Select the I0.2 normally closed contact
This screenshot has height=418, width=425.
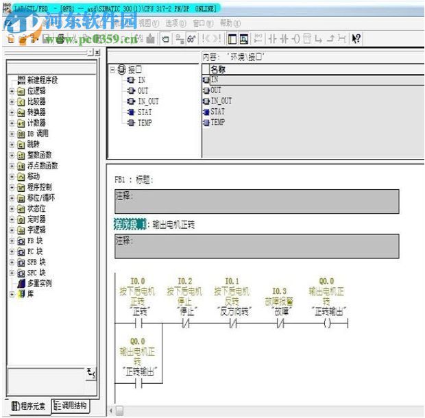coord(186,323)
